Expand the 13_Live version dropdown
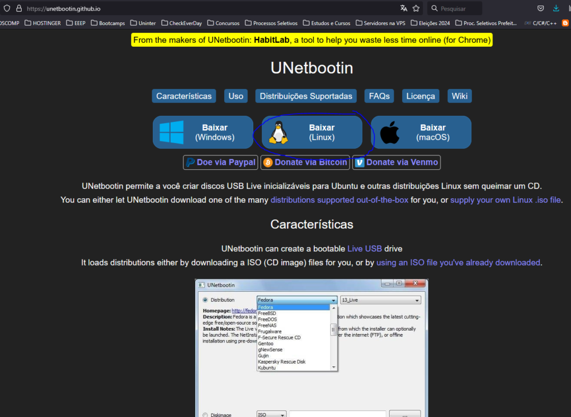The width and height of the screenshot is (571, 417). click(380, 300)
